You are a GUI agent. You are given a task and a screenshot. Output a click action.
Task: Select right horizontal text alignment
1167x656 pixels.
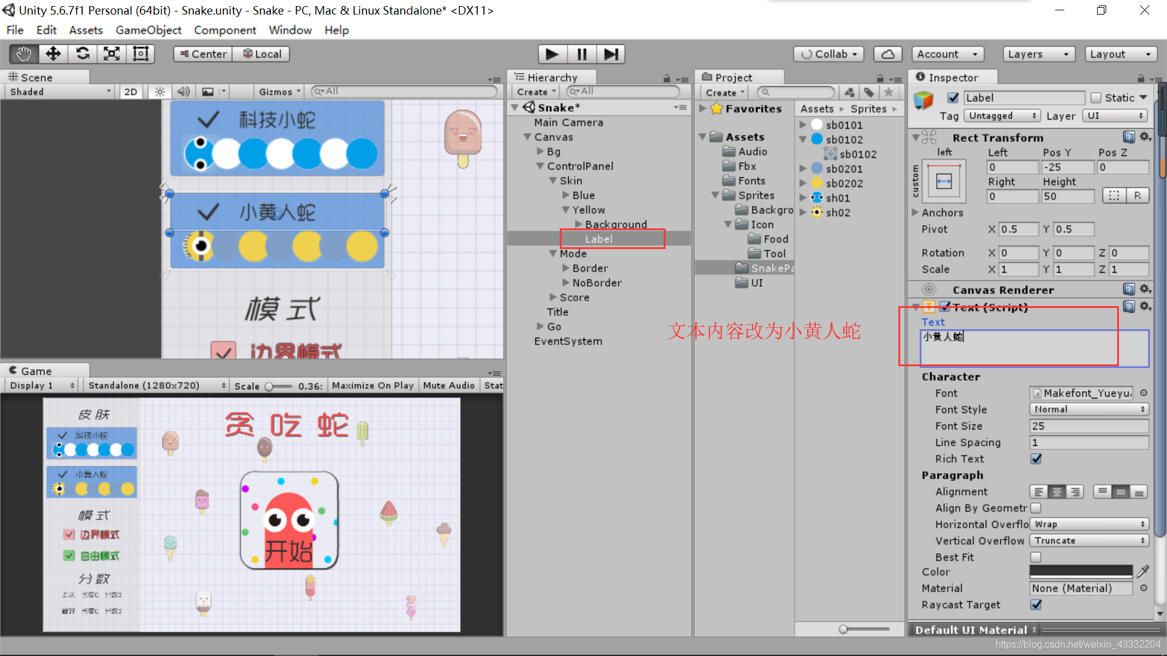point(1075,492)
